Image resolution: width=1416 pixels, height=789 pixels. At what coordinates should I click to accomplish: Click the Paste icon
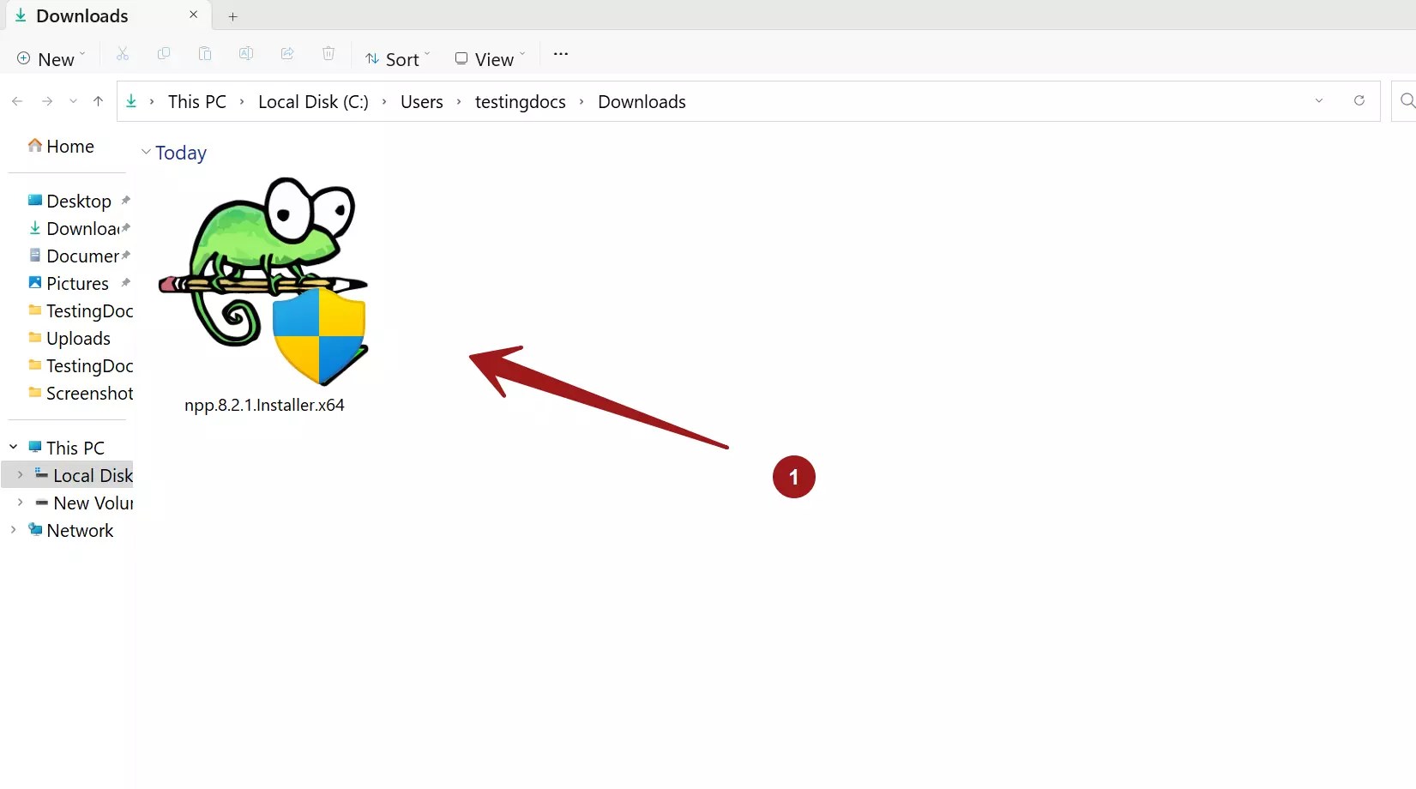pos(205,53)
